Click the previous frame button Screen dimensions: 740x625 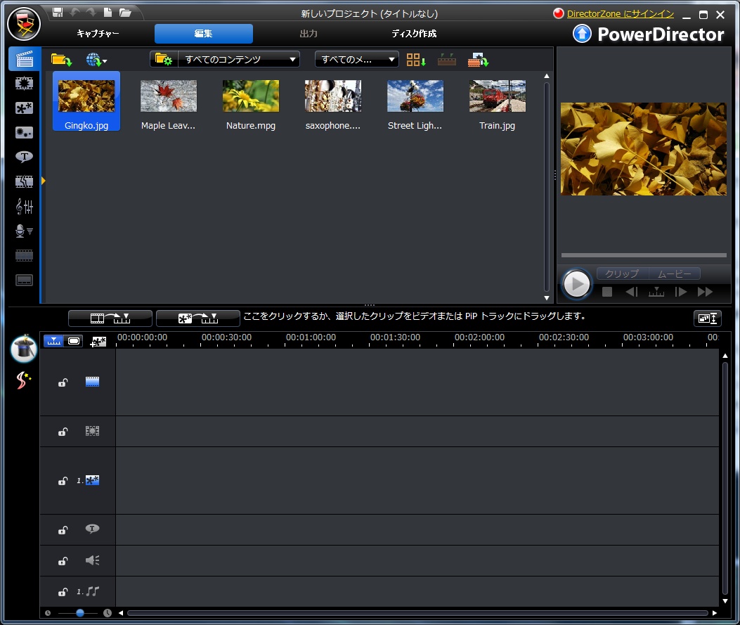[x=632, y=292]
